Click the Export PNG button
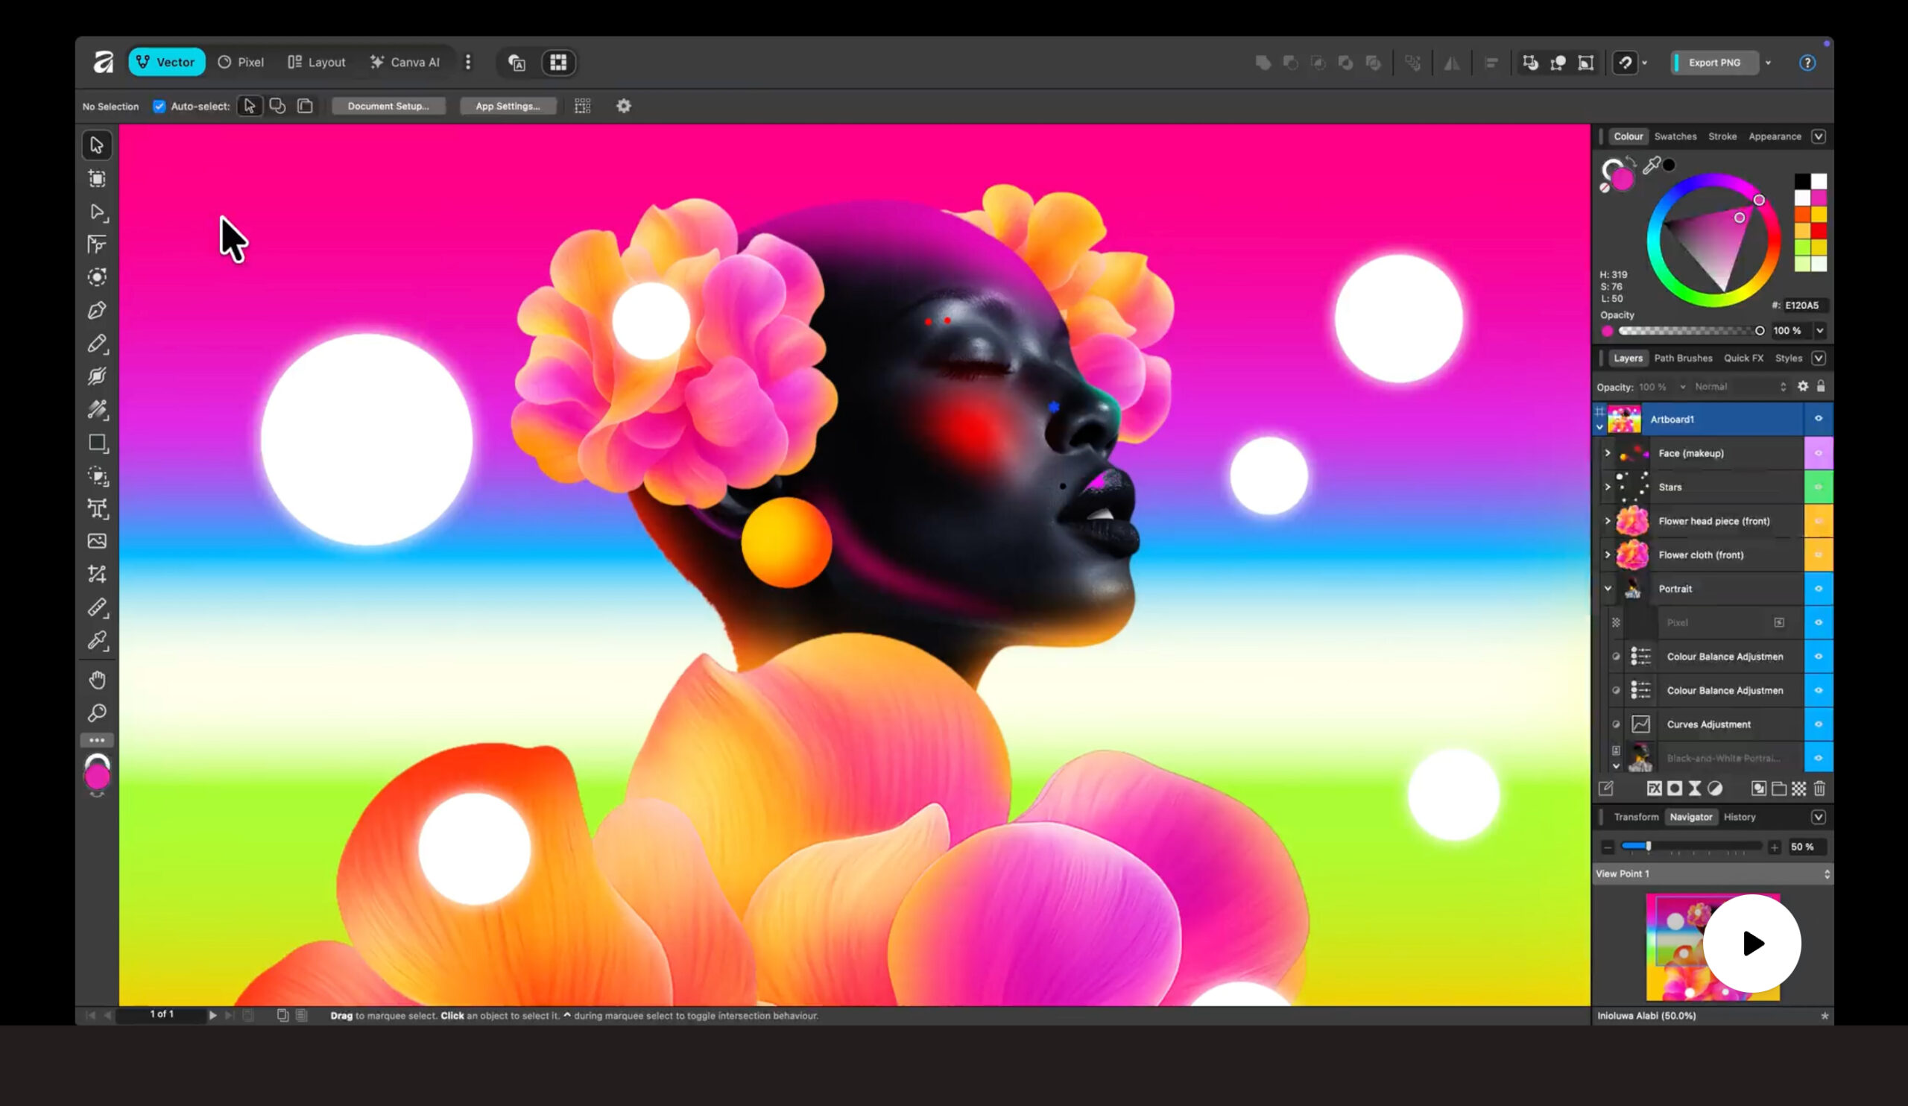 [1713, 62]
